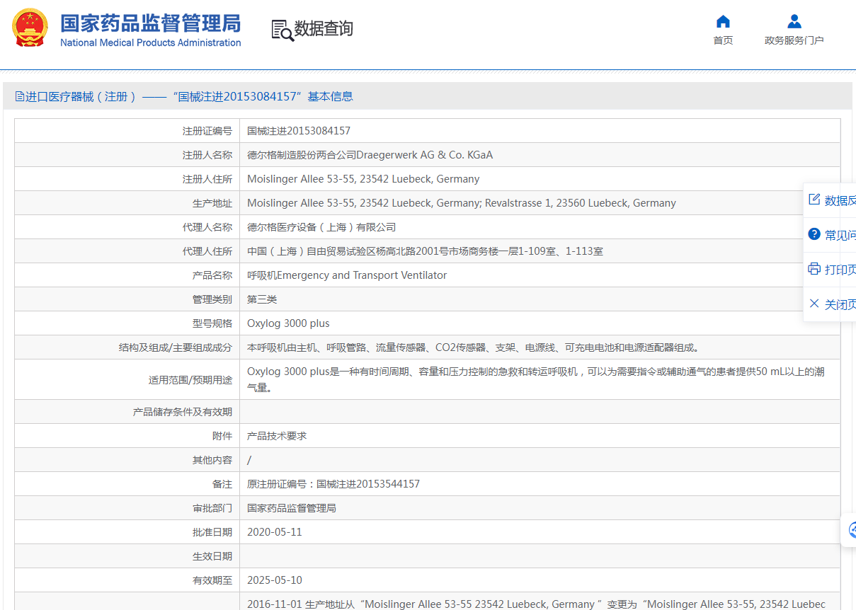This screenshot has height=610, width=856.
Task: Click the 管理类别 row label
Action: point(212,299)
